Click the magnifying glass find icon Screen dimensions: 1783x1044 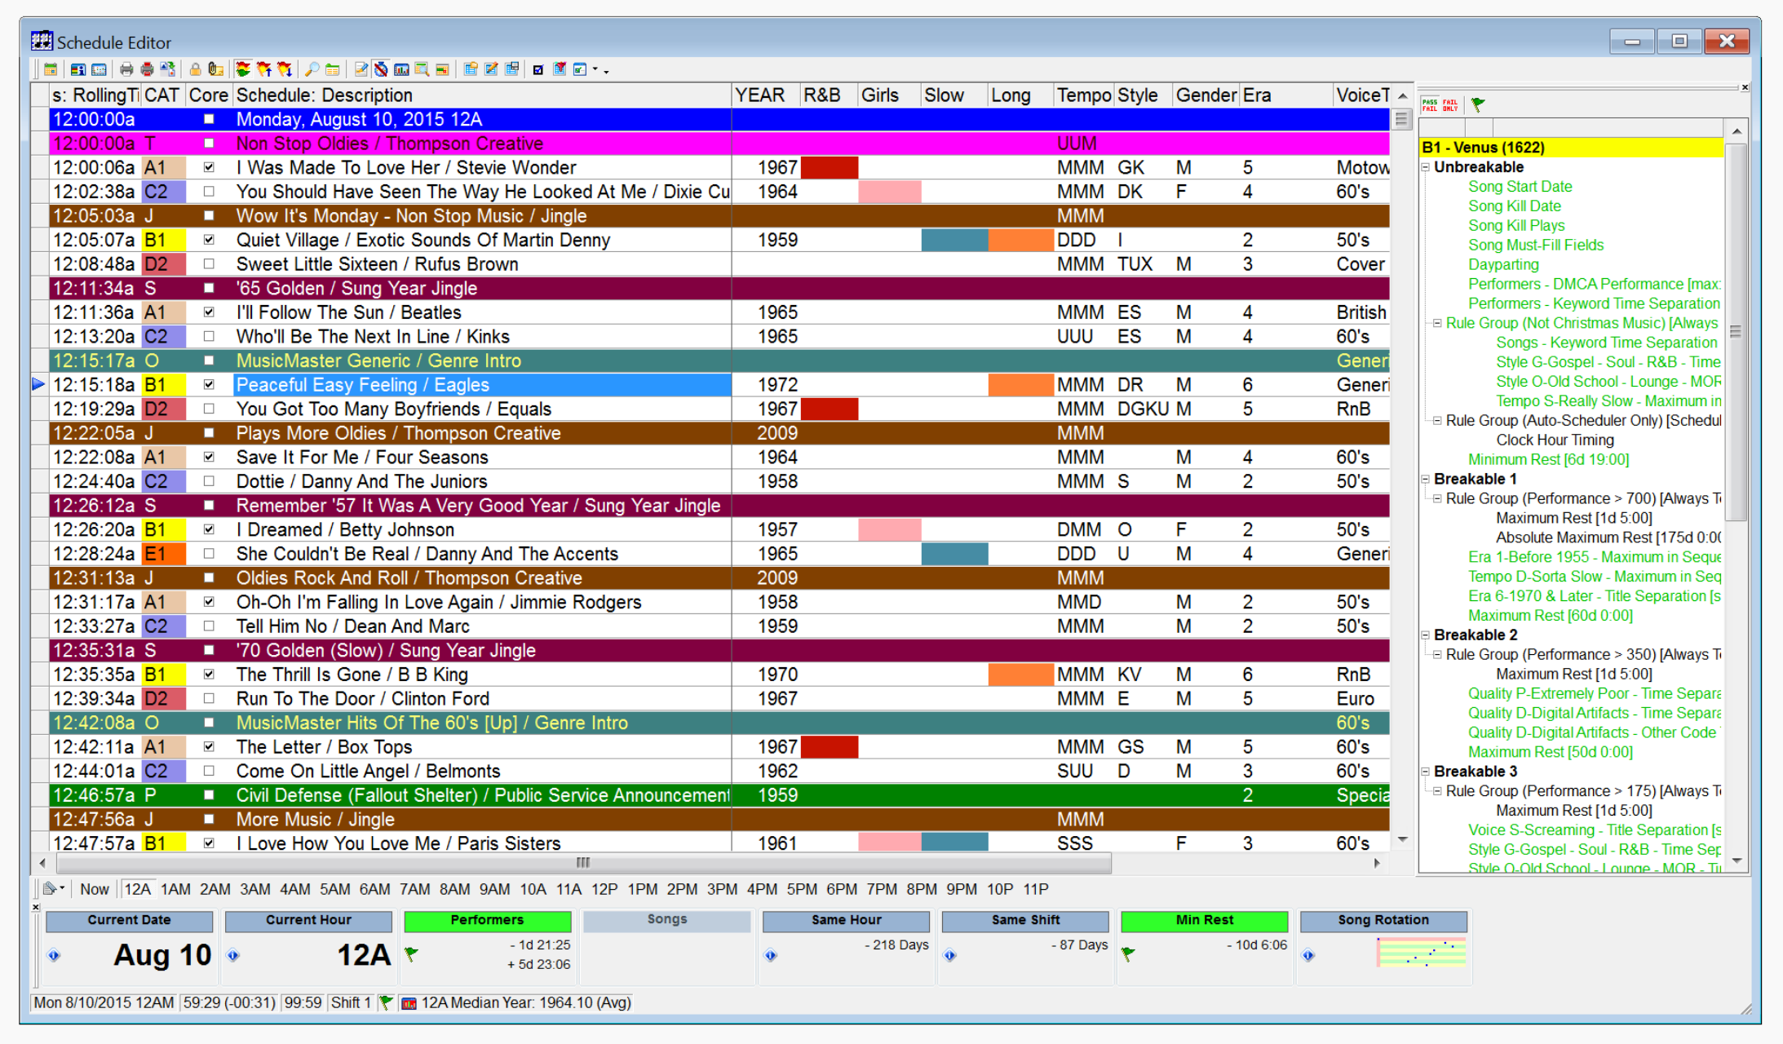pyautogui.click(x=312, y=69)
